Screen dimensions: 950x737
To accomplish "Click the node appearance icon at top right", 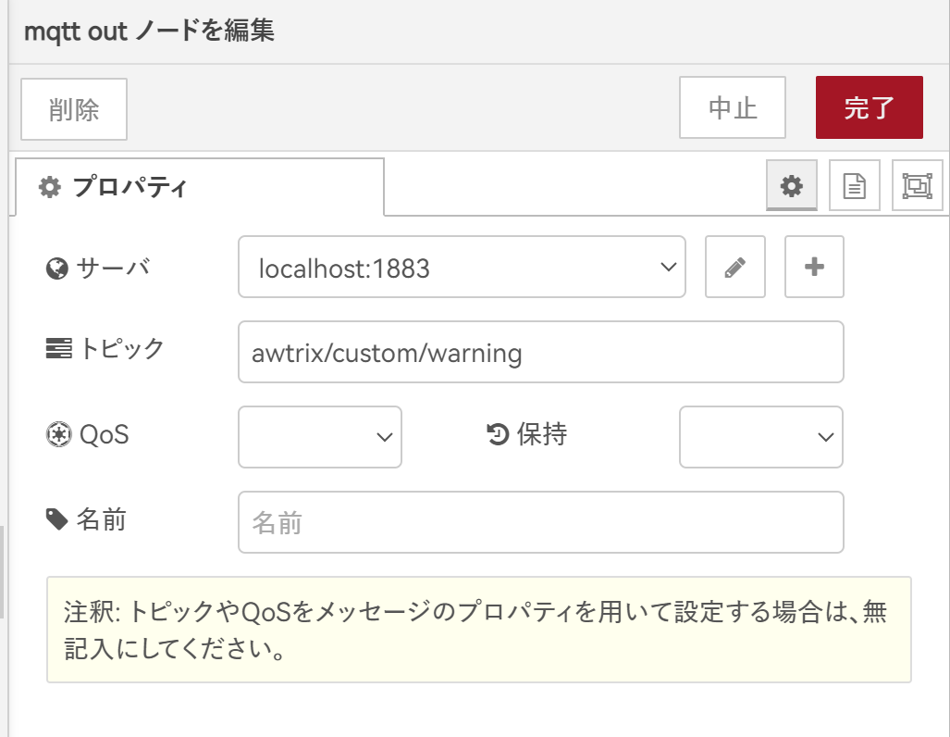I will 917,185.
